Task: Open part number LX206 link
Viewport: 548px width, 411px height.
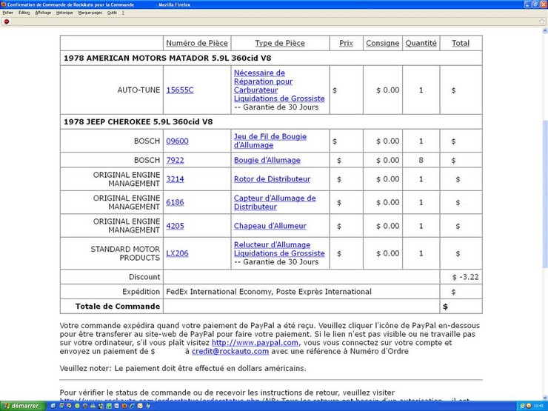Action: coord(177,253)
